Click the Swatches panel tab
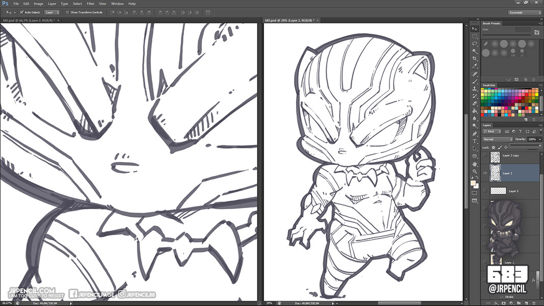Screen dimensions: 544x306 pos(489,85)
